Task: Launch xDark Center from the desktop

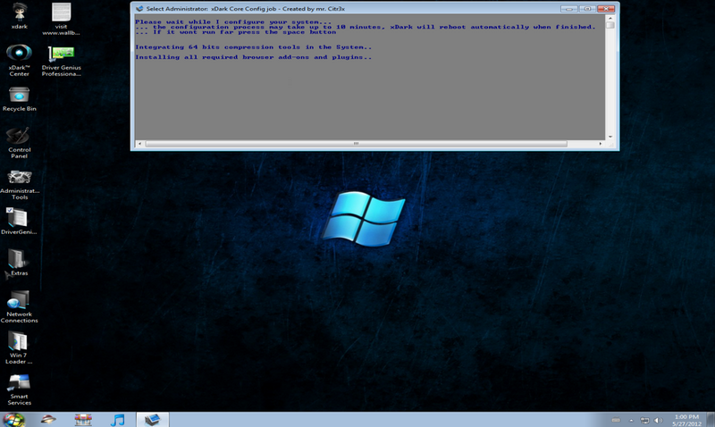Action: point(19,60)
